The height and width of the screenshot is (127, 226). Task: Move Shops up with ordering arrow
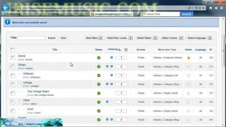[x=107, y=66]
